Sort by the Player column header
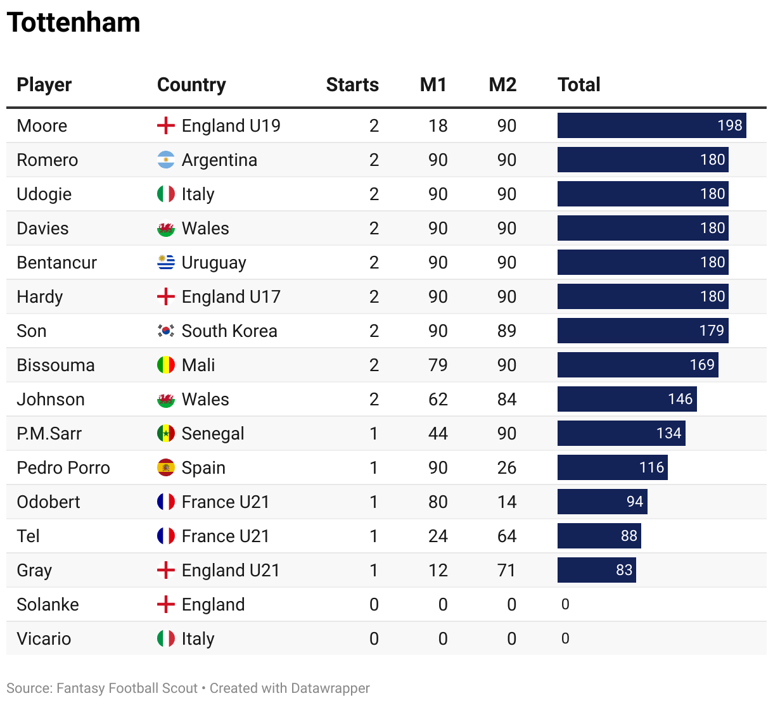The height and width of the screenshot is (703, 773). (44, 85)
